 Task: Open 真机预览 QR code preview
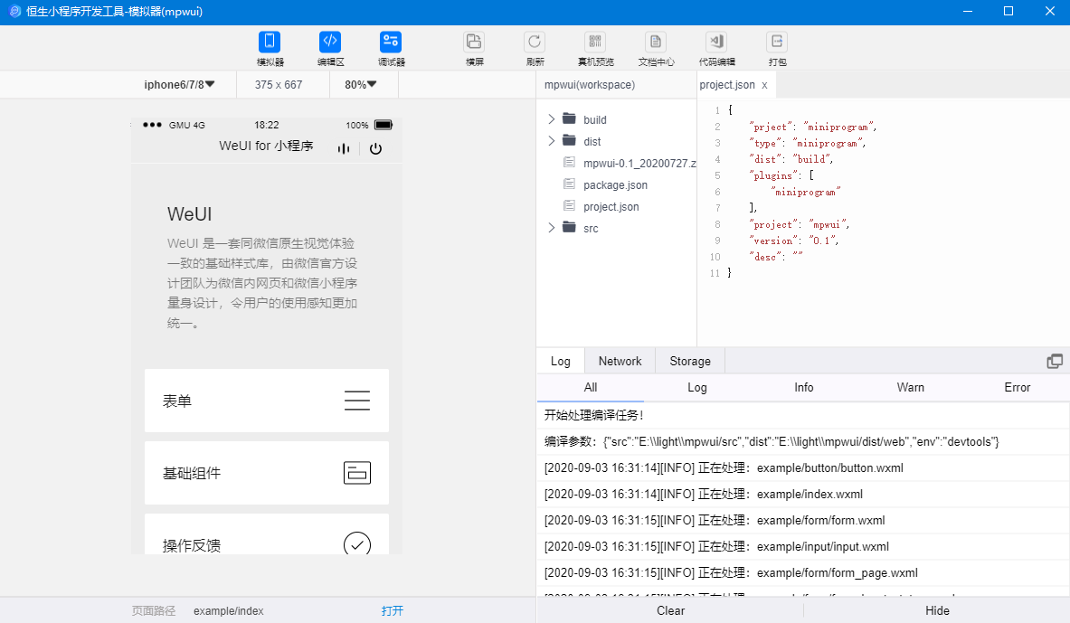[x=595, y=42]
